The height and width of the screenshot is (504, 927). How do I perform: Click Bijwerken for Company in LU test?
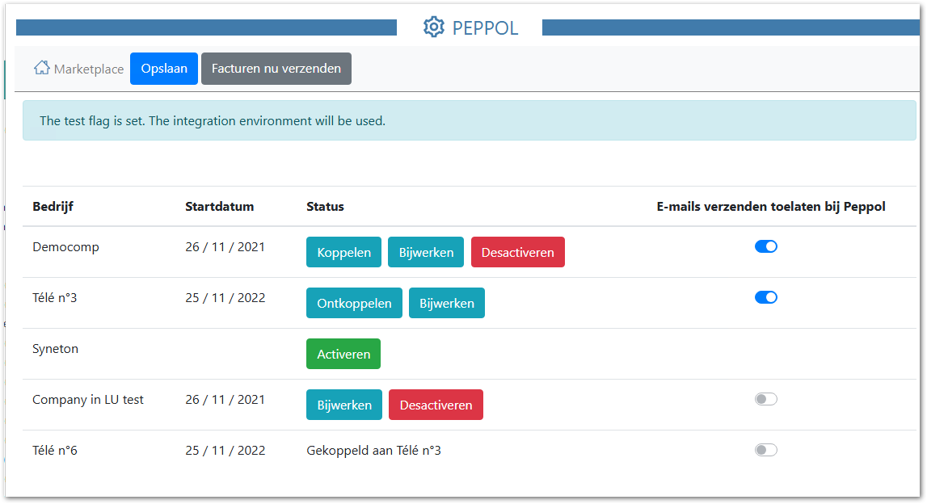(x=344, y=405)
